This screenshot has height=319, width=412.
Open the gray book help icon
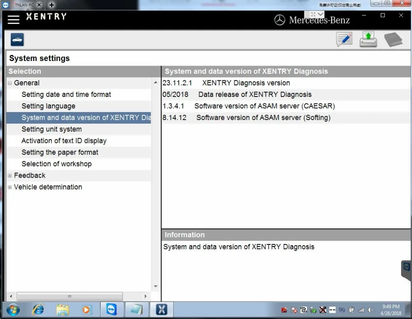[393, 40]
